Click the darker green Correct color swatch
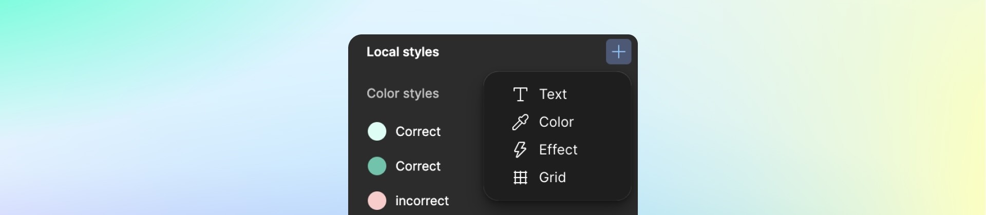 (377, 166)
